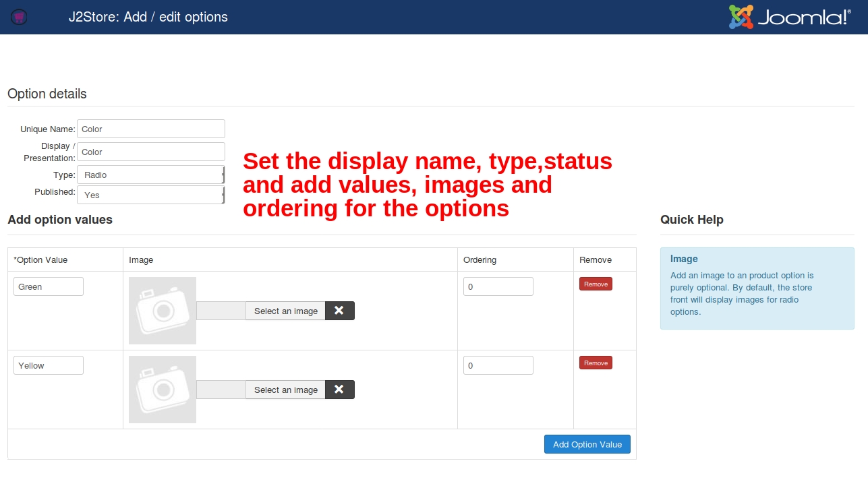The height and width of the screenshot is (494, 868).
Task: Open the Published dropdown showing Yes
Action: point(151,195)
